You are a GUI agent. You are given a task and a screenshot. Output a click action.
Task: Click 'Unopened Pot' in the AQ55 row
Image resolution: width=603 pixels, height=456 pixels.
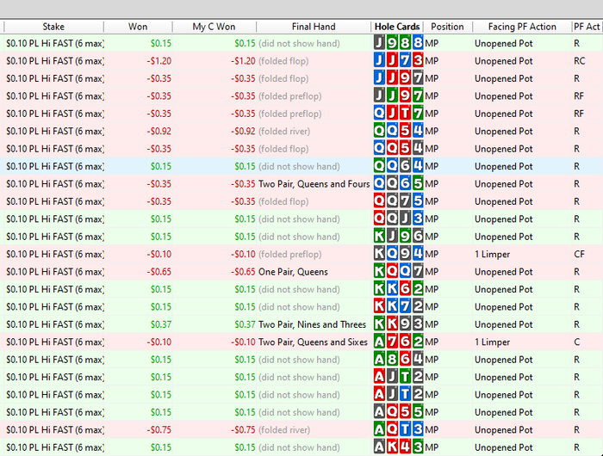tap(503, 412)
